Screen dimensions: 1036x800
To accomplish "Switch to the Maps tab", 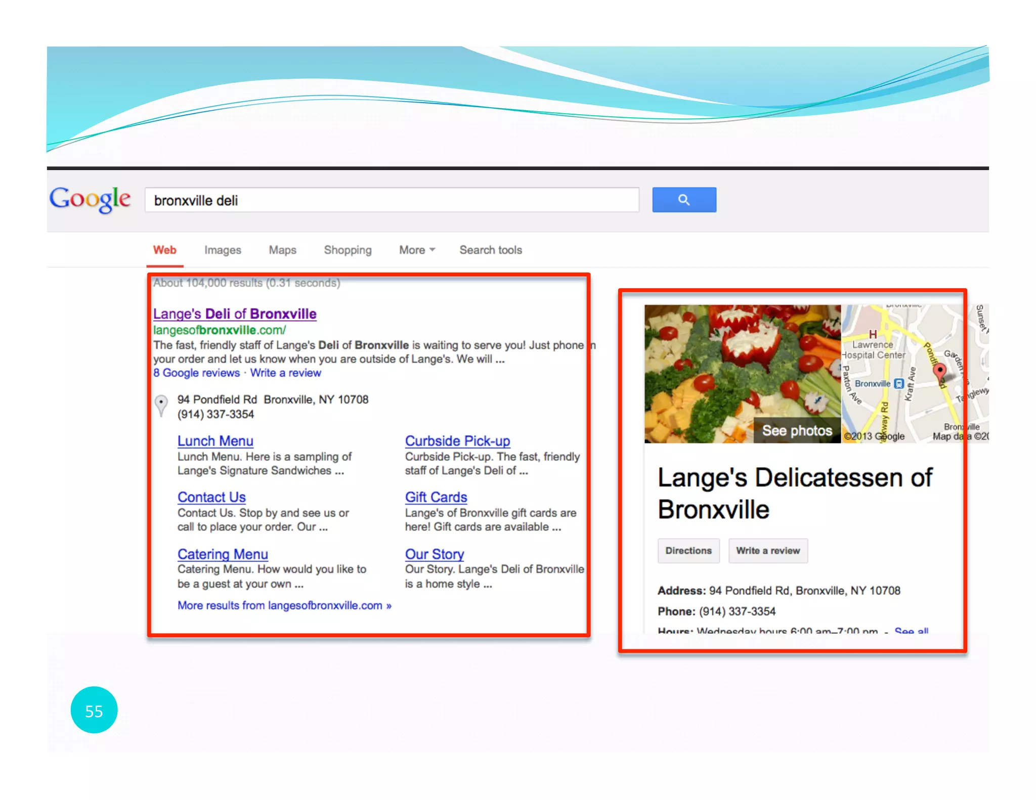I will tap(282, 250).
